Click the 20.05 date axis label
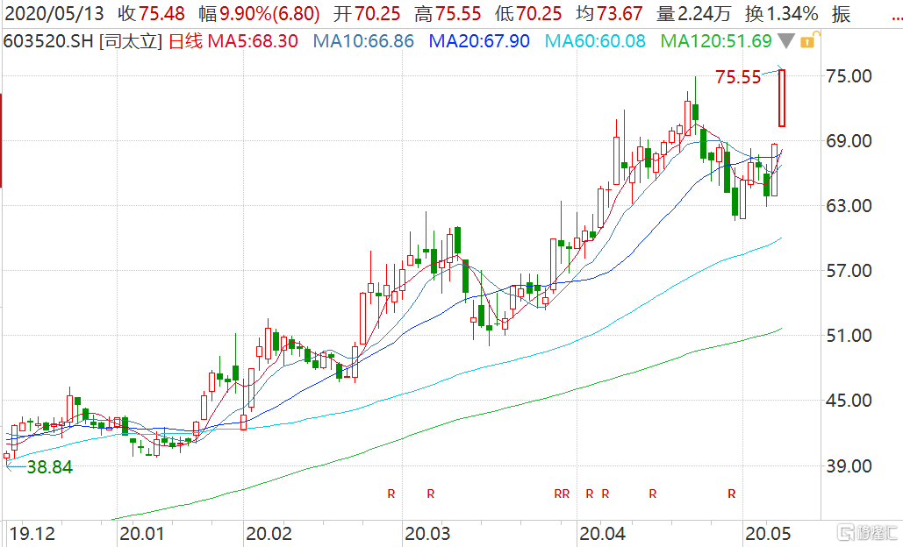 (x=768, y=534)
